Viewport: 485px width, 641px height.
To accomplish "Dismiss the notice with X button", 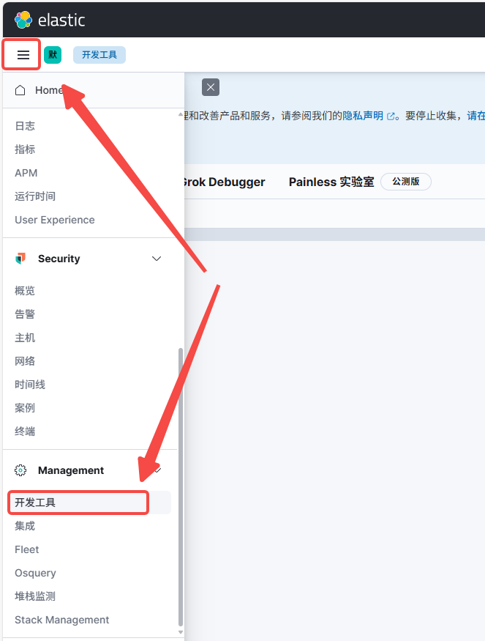I will coord(211,87).
